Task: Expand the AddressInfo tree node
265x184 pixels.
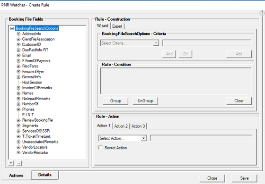Action: tap(18, 34)
